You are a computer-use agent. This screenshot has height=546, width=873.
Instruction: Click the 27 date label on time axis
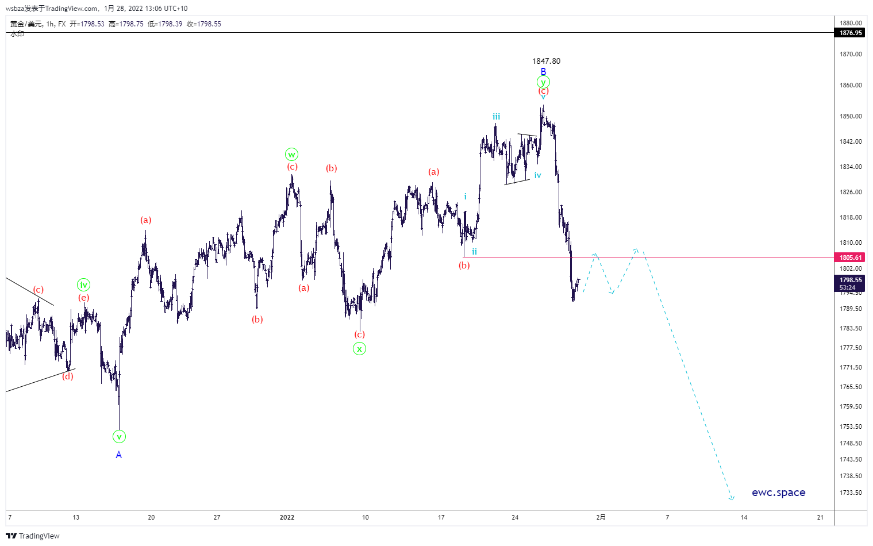(217, 517)
